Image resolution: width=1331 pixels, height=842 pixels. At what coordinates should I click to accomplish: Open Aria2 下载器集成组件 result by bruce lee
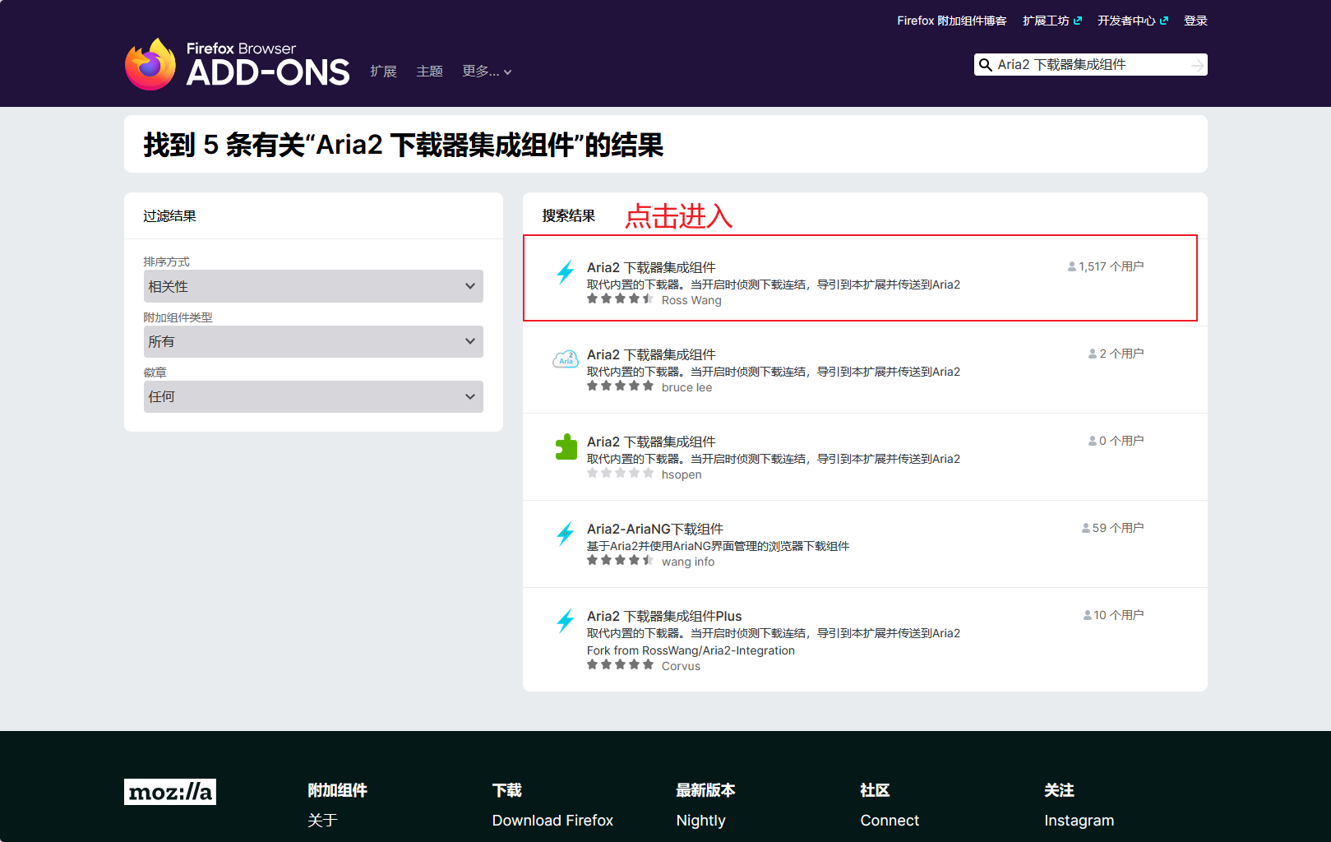click(651, 354)
